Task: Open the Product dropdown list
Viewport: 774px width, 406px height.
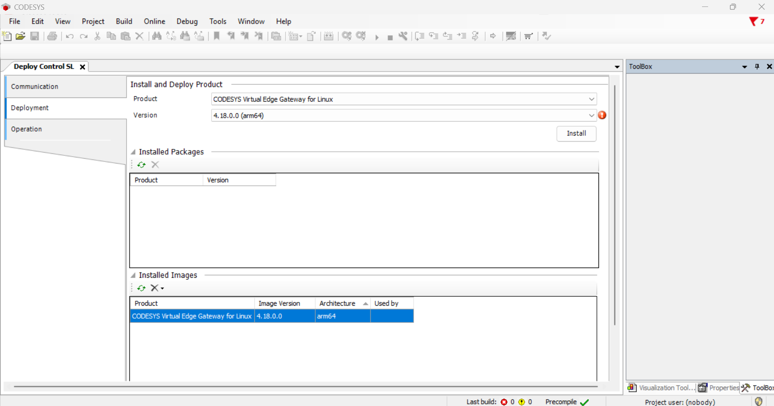Action: 591,99
